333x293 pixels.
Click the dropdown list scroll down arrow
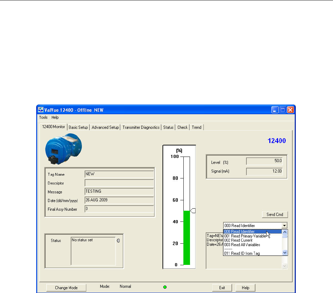tap(285, 252)
